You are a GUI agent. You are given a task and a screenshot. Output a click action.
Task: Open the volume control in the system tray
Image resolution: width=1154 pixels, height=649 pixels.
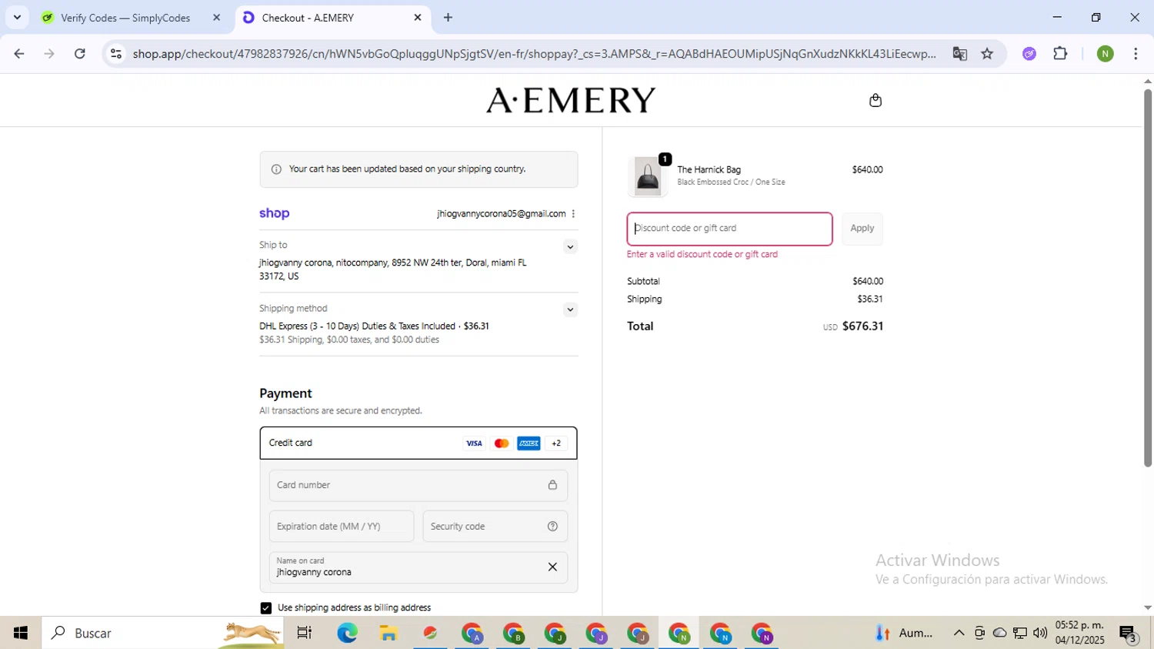(1040, 633)
